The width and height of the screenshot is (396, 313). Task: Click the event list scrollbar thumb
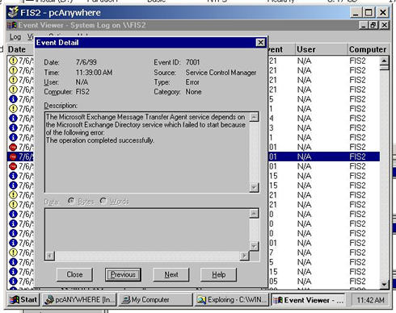pos(384,67)
